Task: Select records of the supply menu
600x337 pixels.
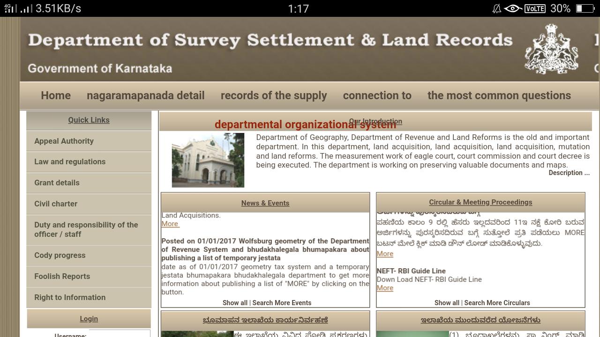Action: coord(274,95)
